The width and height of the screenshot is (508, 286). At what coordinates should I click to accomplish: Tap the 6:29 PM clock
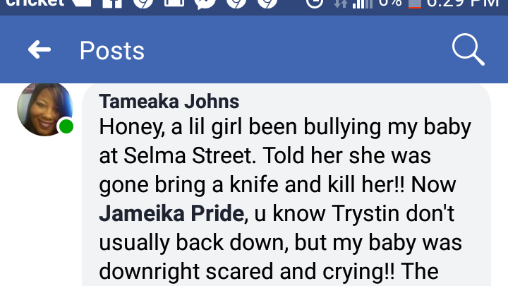463,4
